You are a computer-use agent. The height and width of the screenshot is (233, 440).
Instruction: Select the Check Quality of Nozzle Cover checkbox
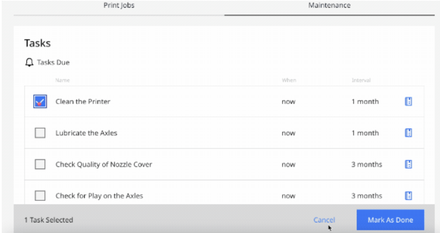tap(40, 164)
